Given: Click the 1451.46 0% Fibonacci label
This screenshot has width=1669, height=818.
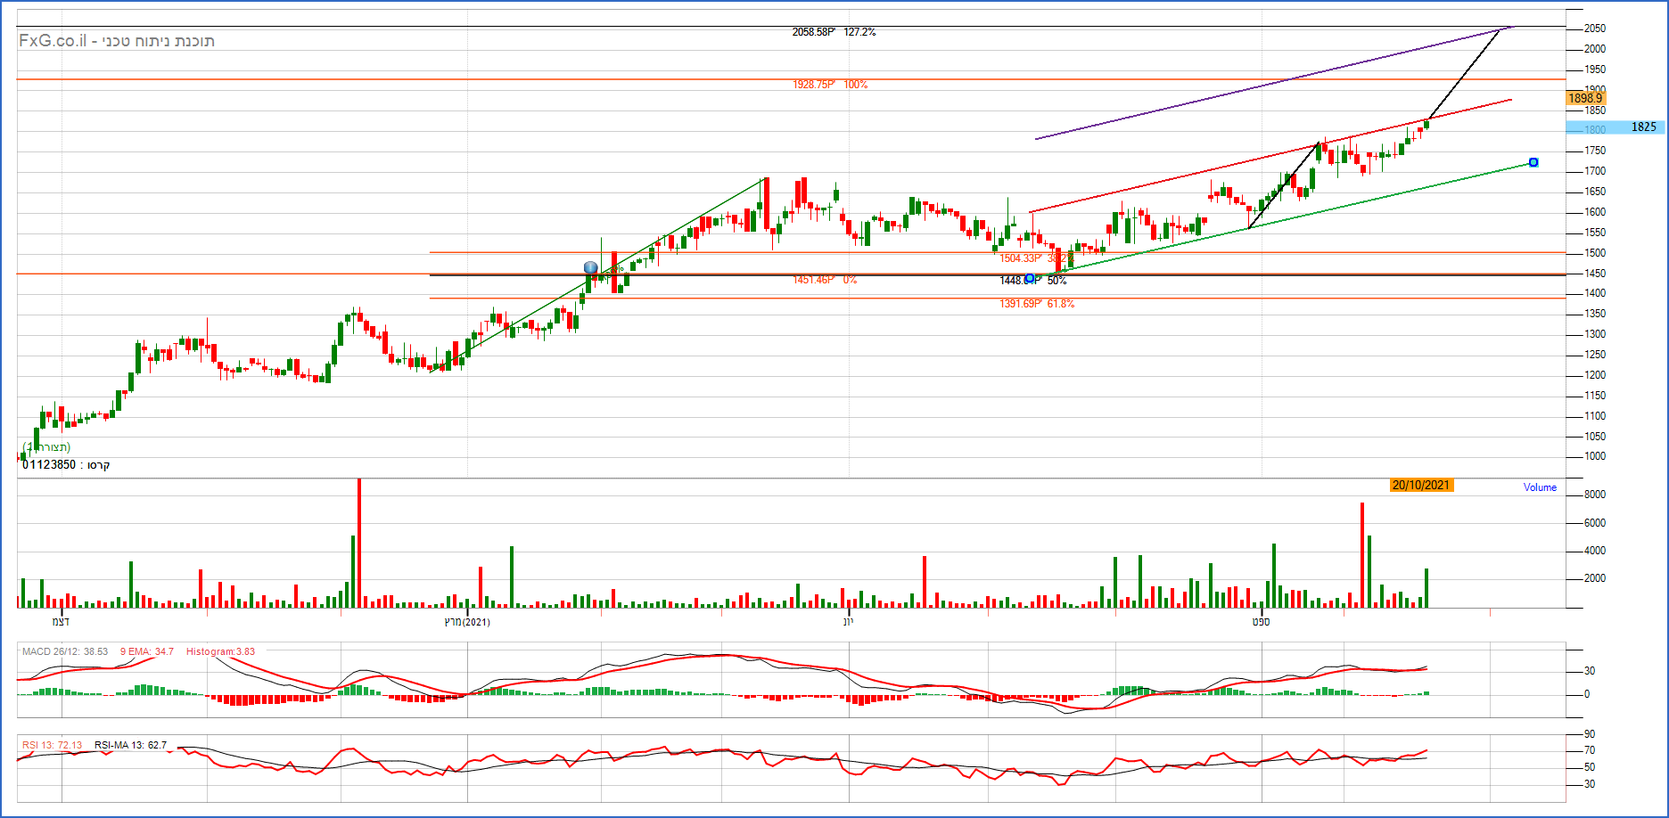Looking at the screenshot, I should coord(824,280).
